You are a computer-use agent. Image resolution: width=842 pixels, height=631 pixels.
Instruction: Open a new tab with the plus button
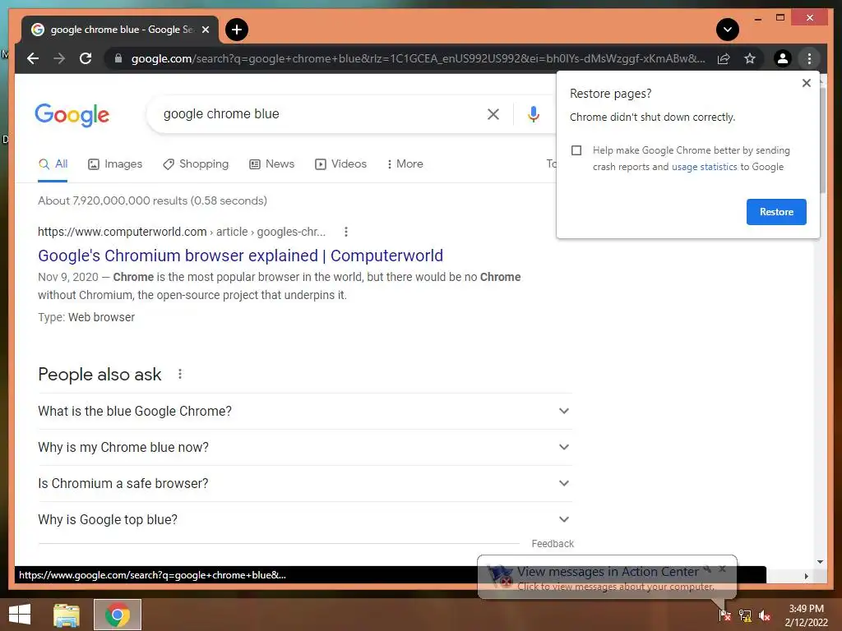(237, 30)
